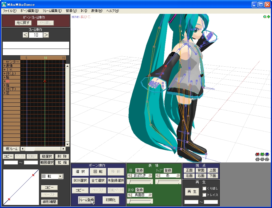The height and width of the screenshot is (208, 272).
Task: Select next eye expression (» beside まばたき)
Action: (x=150, y=176)
